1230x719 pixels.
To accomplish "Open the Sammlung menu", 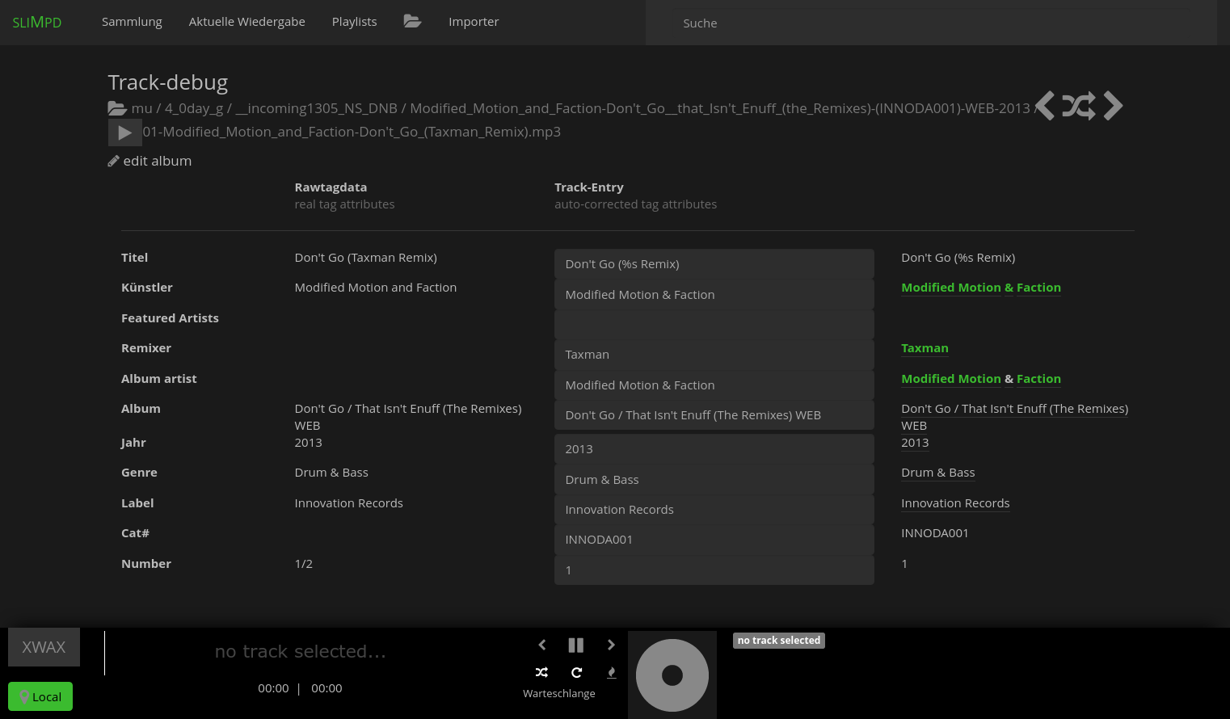I will point(132,22).
